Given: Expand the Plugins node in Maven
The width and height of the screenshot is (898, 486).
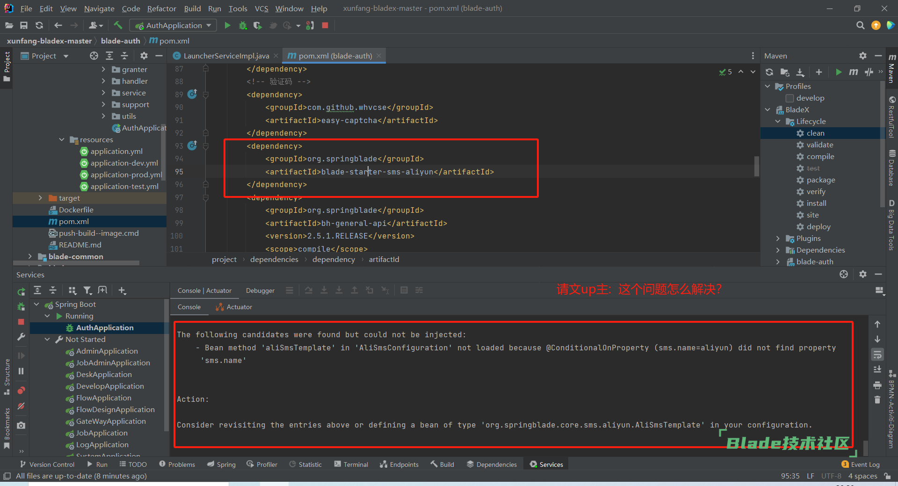Looking at the screenshot, I should click(x=778, y=239).
